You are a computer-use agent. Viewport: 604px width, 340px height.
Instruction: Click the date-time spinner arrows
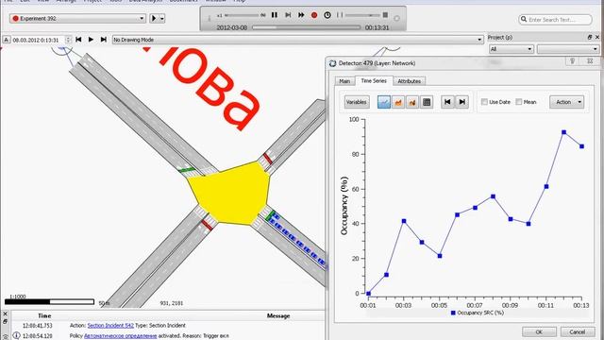68,40
